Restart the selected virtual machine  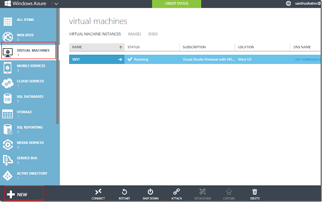(124, 192)
